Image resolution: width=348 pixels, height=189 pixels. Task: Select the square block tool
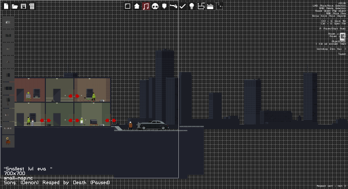[127, 6]
